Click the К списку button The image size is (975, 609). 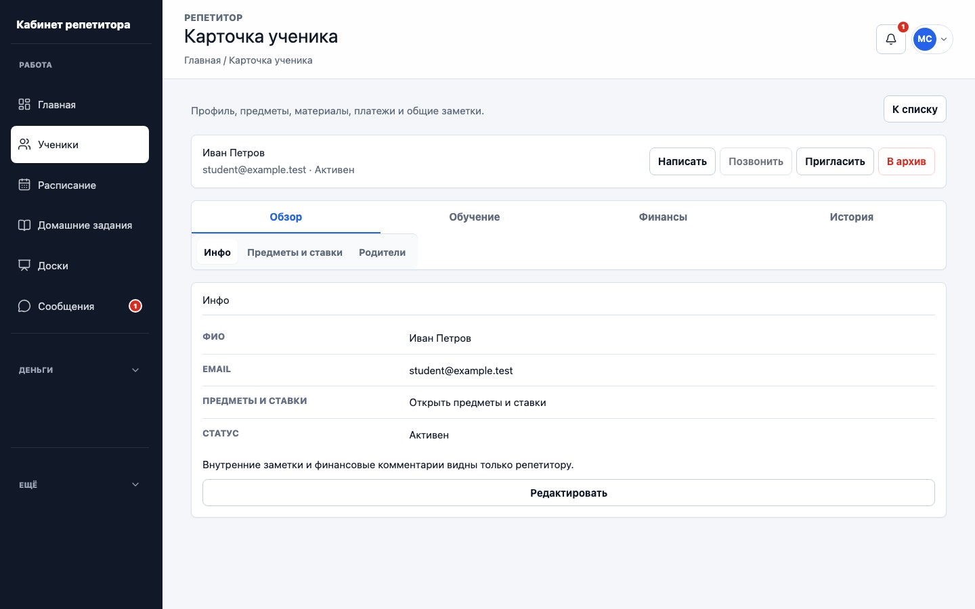(915, 109)
